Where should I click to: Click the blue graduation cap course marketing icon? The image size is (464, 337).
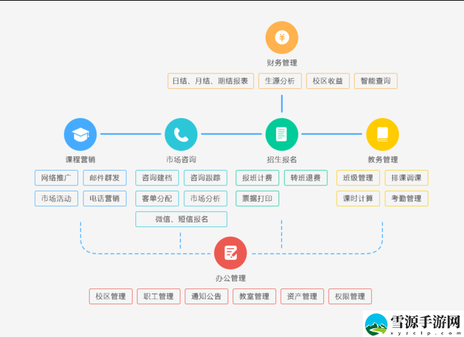(80, 134)
